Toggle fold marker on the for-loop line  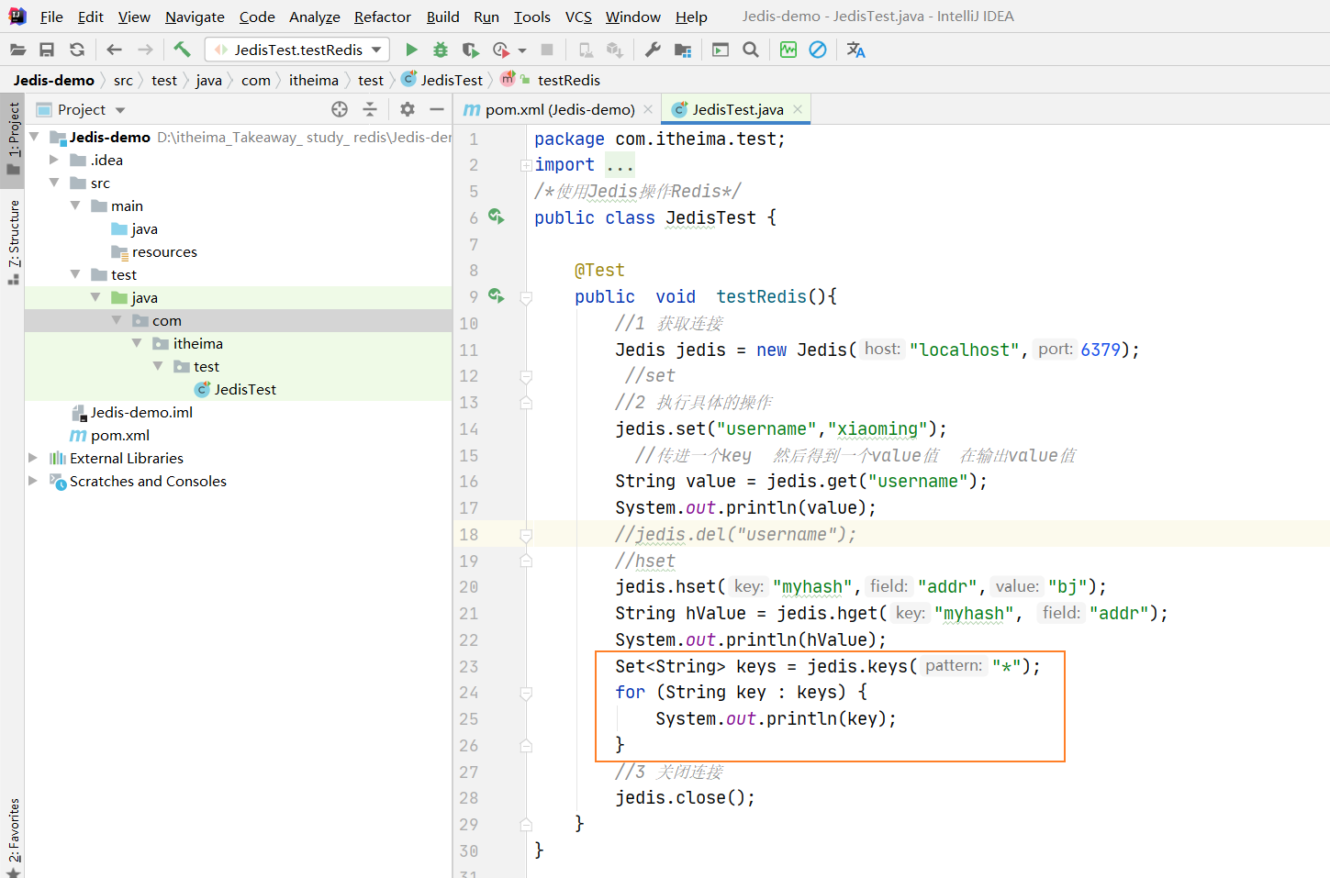[526, 693]
